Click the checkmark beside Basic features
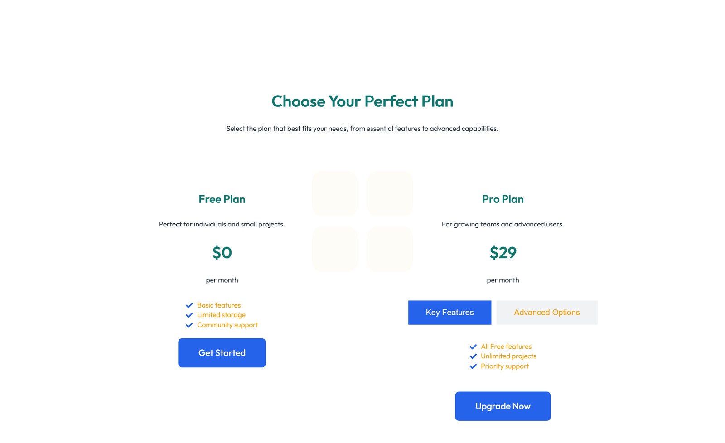 point(190,305)
